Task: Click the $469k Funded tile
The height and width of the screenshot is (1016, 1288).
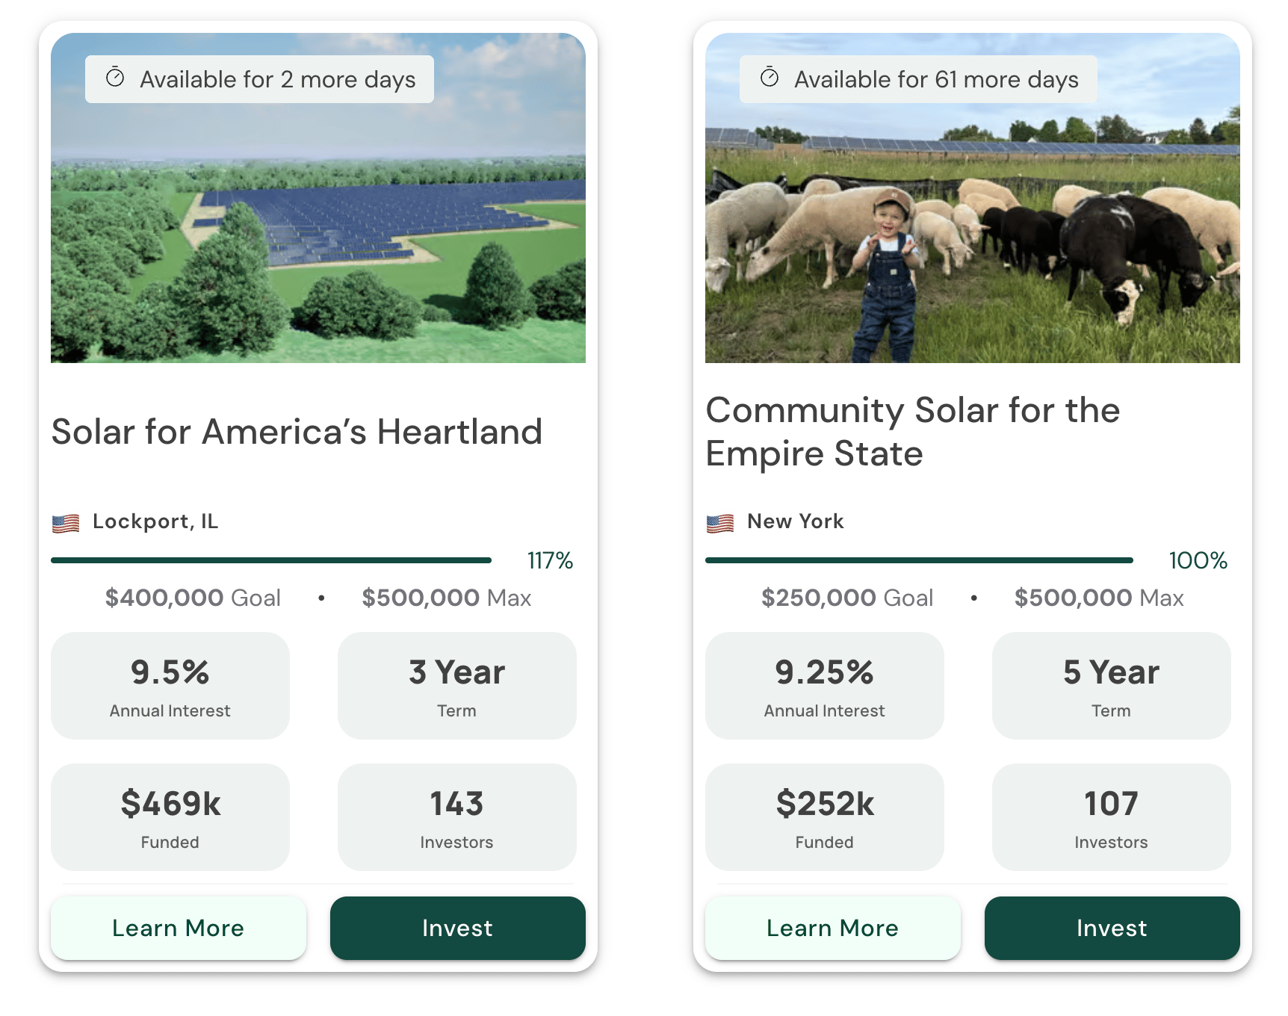Action: (x=170, y=817)
